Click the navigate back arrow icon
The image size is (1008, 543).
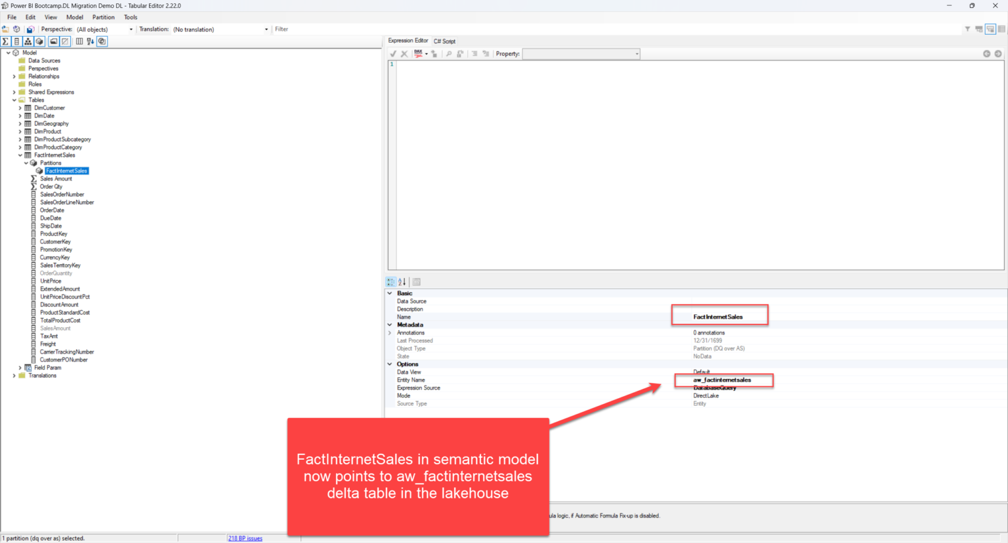[986, 54]
